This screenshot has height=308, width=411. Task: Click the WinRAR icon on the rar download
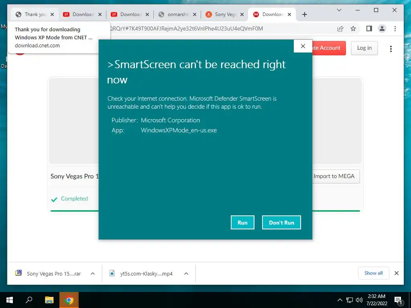pos(18,273)
